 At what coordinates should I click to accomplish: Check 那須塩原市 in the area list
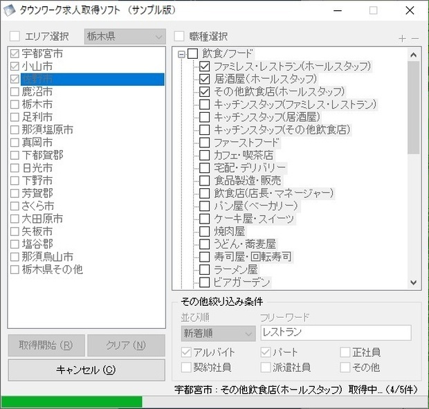coord(15,129)
